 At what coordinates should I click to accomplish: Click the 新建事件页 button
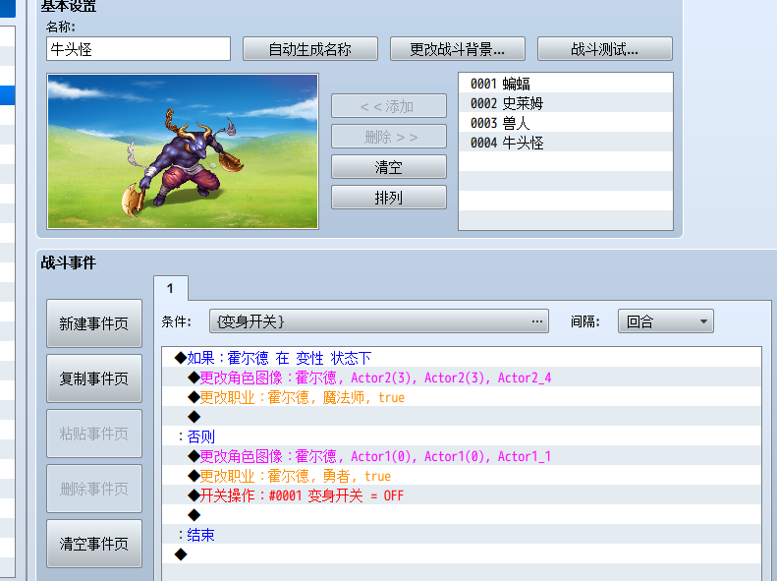(94, 323)
